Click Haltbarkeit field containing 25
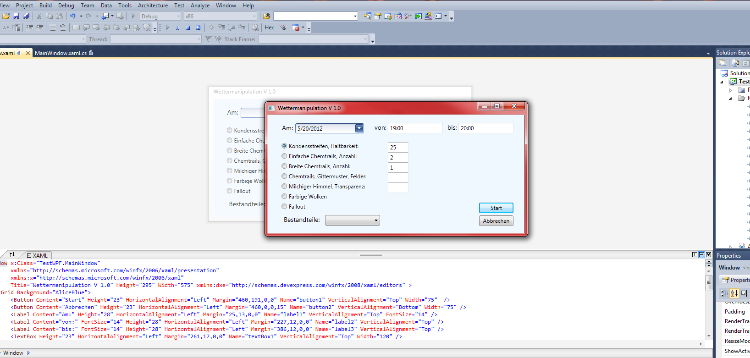750x358 pixels. coord(398,147)
